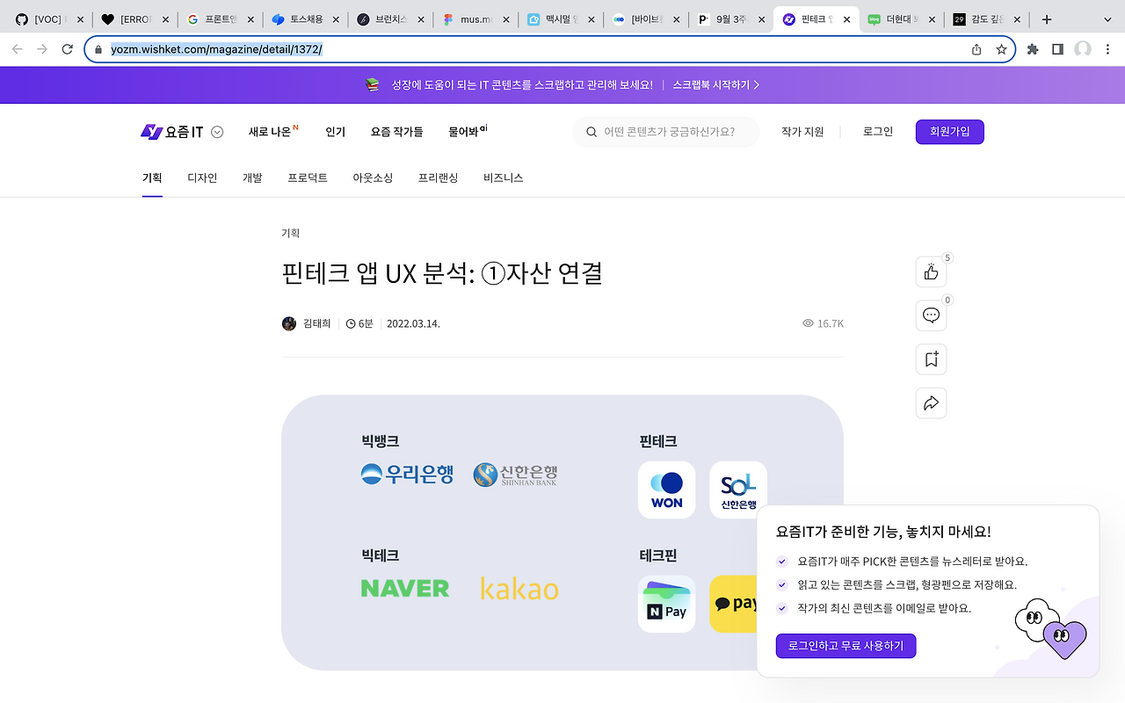The width and height of the screenshot is (1125, 703).
Task: Go forward in browser history
Action: (x=42, y=49)
